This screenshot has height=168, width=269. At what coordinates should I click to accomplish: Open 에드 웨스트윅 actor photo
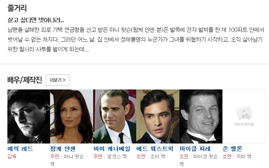coord(158,116)
